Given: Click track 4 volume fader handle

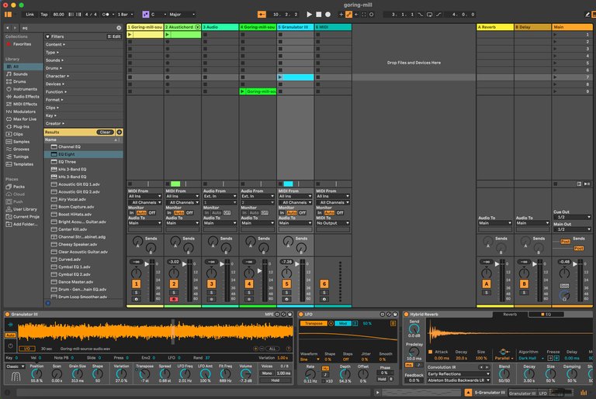Looking at the screenshot, I should tap(260, 270).
